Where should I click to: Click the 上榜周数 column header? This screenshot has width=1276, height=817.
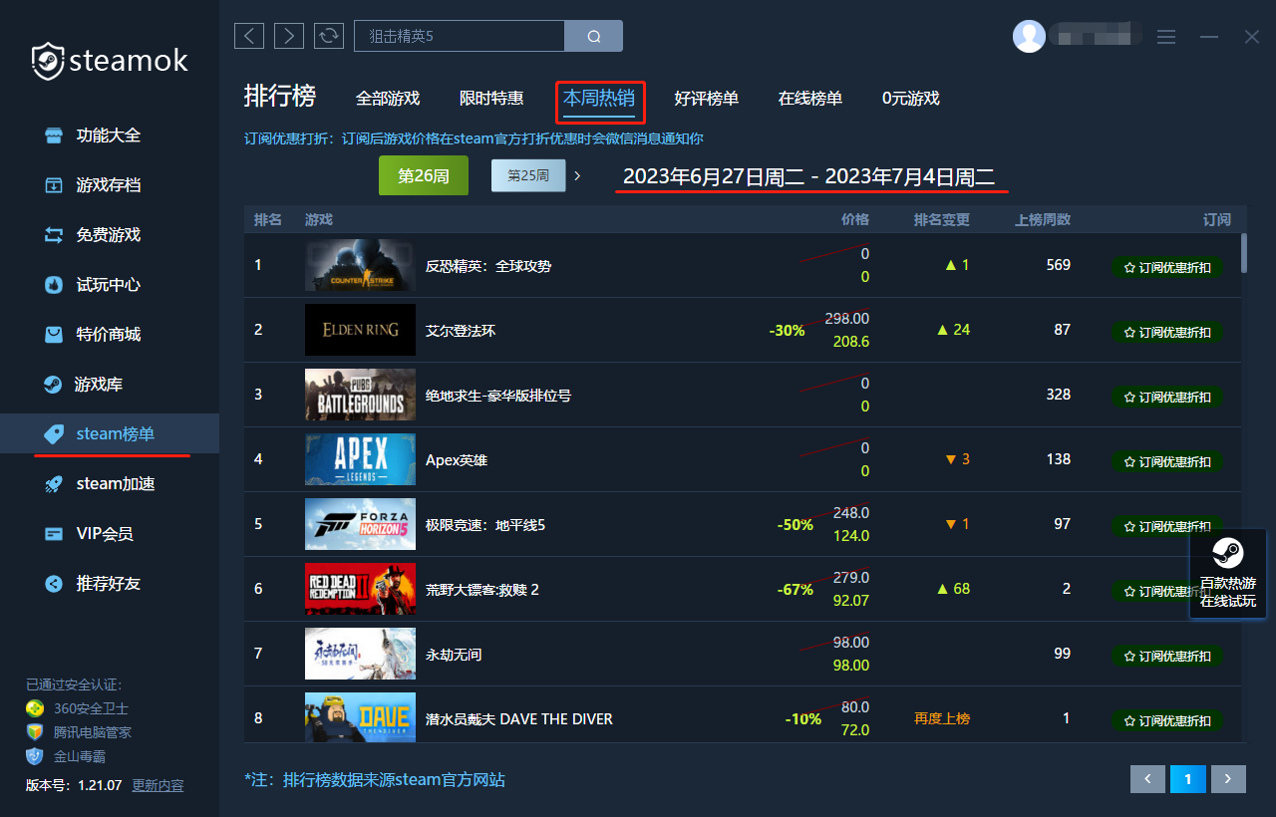point(1043,219)
